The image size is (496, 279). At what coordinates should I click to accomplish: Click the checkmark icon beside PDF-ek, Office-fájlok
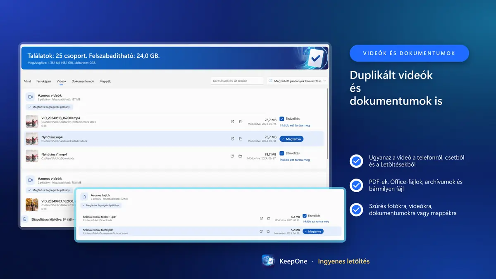pos(356,186)
